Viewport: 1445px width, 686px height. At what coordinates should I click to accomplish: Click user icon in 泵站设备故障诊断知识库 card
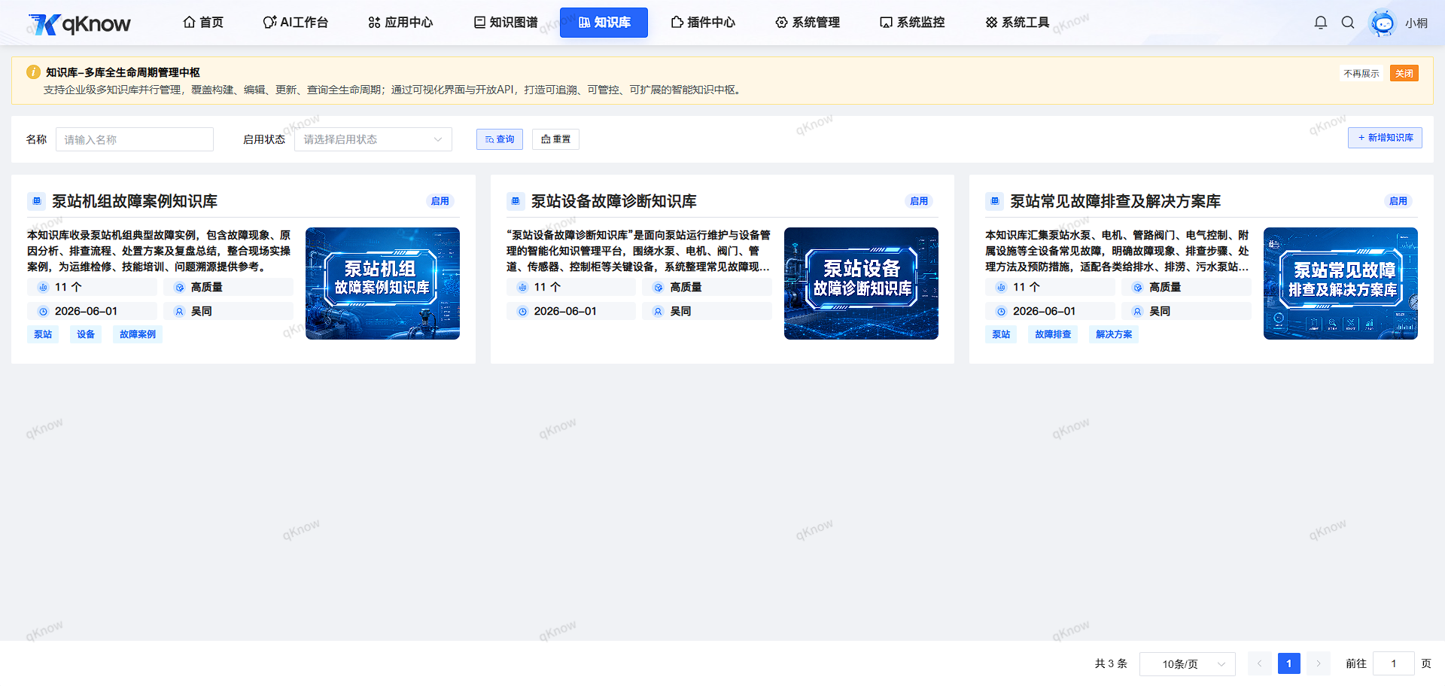pos(659,312)
